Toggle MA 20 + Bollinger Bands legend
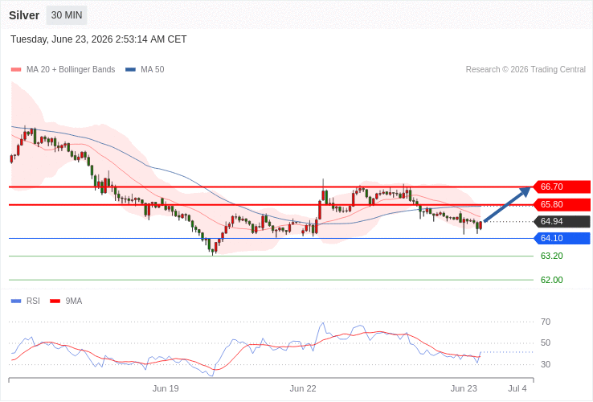 [63, 70]
